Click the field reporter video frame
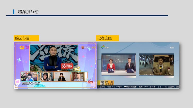 click(156, 64)
